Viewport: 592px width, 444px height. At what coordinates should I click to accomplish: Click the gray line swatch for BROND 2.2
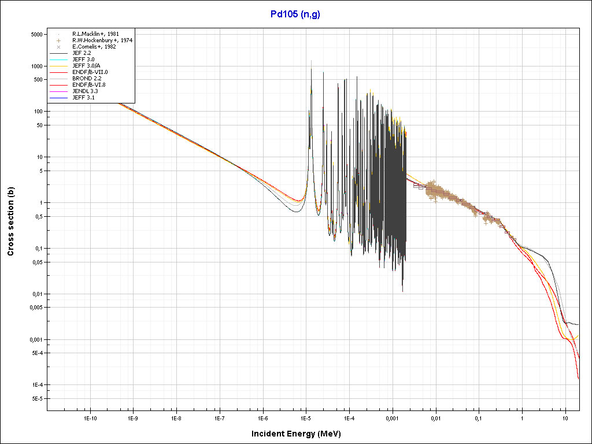pos(59,79)
